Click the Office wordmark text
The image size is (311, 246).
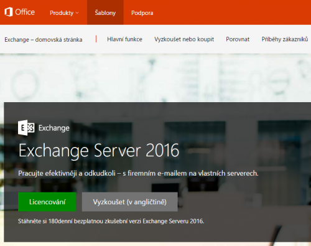pos(25,12)
